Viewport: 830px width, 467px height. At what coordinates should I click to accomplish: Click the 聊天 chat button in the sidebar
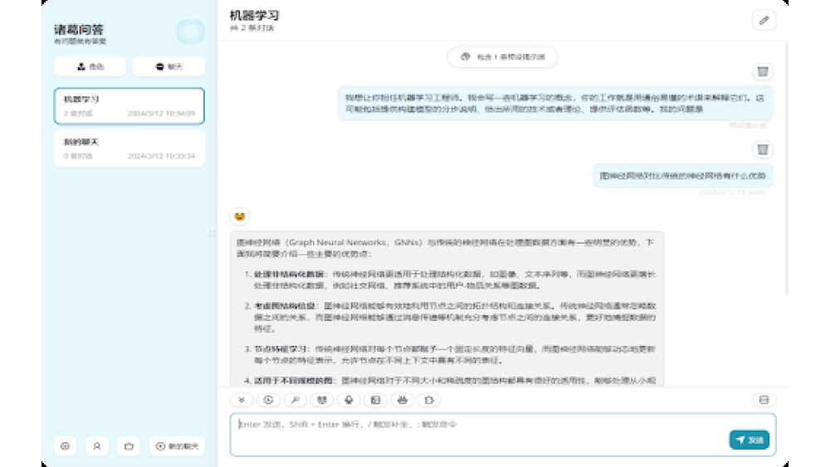[x=168, y=66]
